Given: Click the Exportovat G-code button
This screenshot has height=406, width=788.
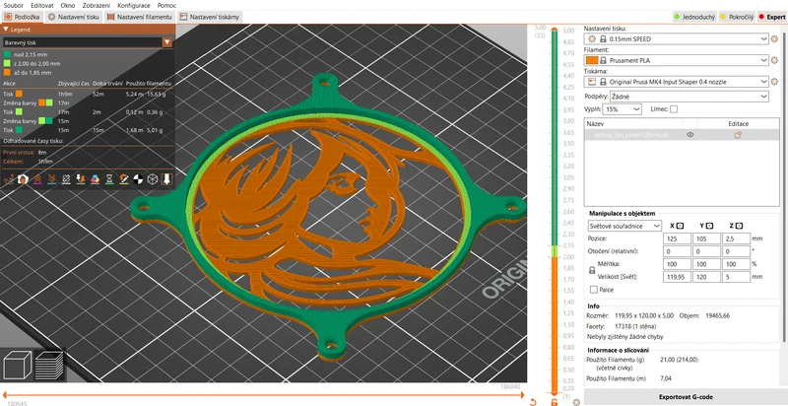Looking at the screenshot, I should pyautogui.click(x=686, y=397).
